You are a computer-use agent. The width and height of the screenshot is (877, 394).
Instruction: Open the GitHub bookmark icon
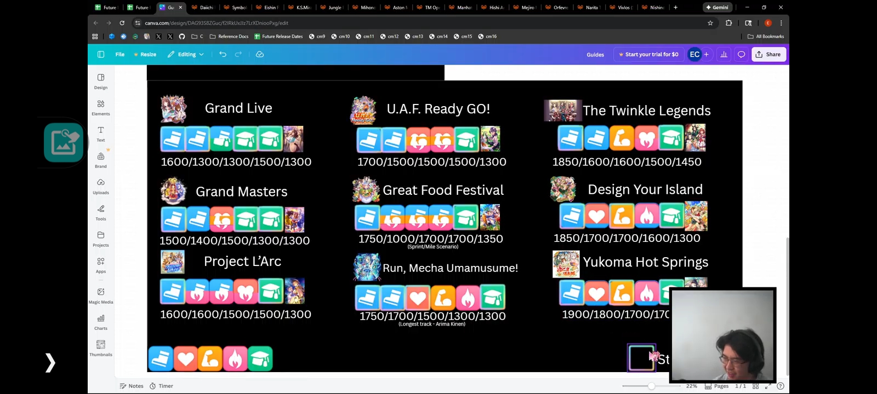click(x=182, y=37)
